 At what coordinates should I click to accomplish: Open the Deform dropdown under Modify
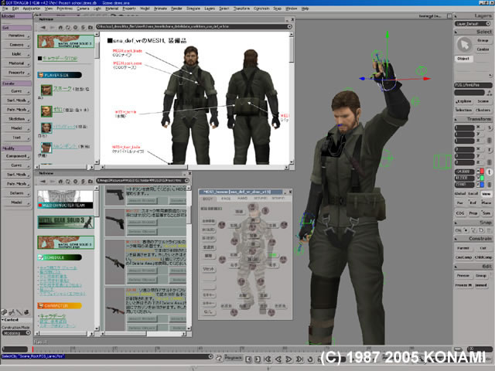16,193
